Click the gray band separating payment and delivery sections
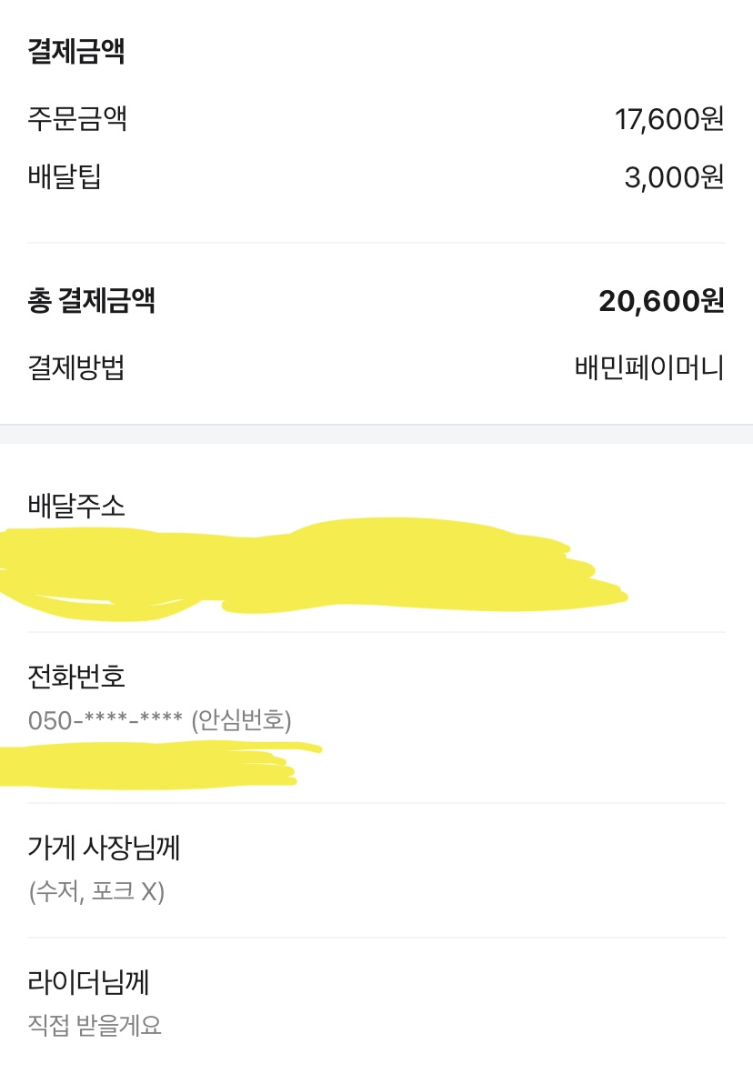This screenshot has height=1084, width=753. pos(376,434)
